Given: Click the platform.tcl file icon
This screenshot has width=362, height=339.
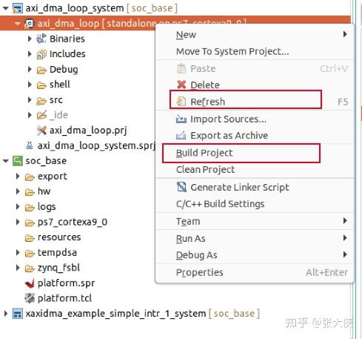Looking at the screenshot, I should pyautogui.click(x=30, y=298).
